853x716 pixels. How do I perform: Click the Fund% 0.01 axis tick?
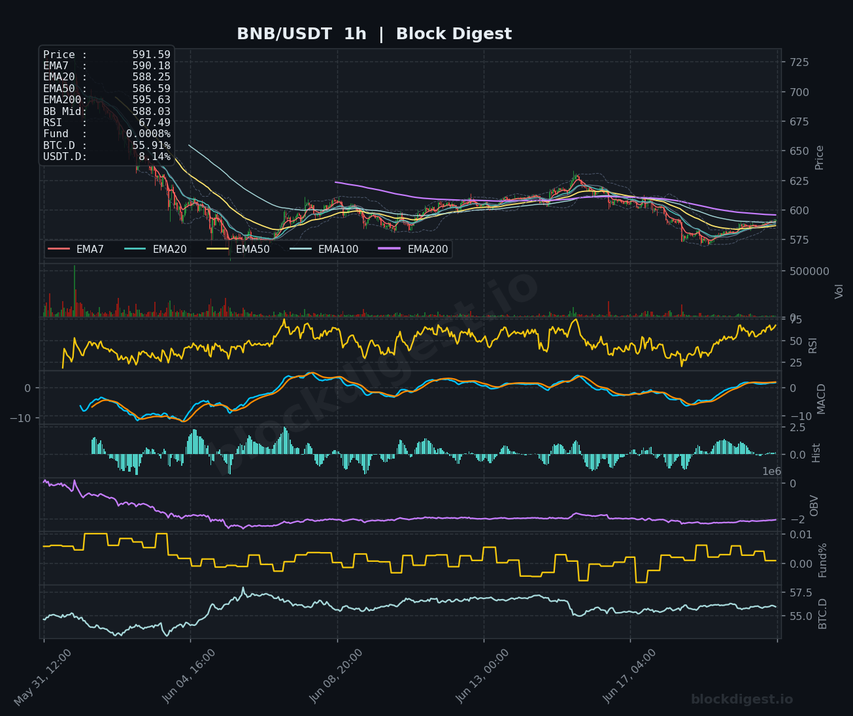pyautogui.click(x=801, y=535)
